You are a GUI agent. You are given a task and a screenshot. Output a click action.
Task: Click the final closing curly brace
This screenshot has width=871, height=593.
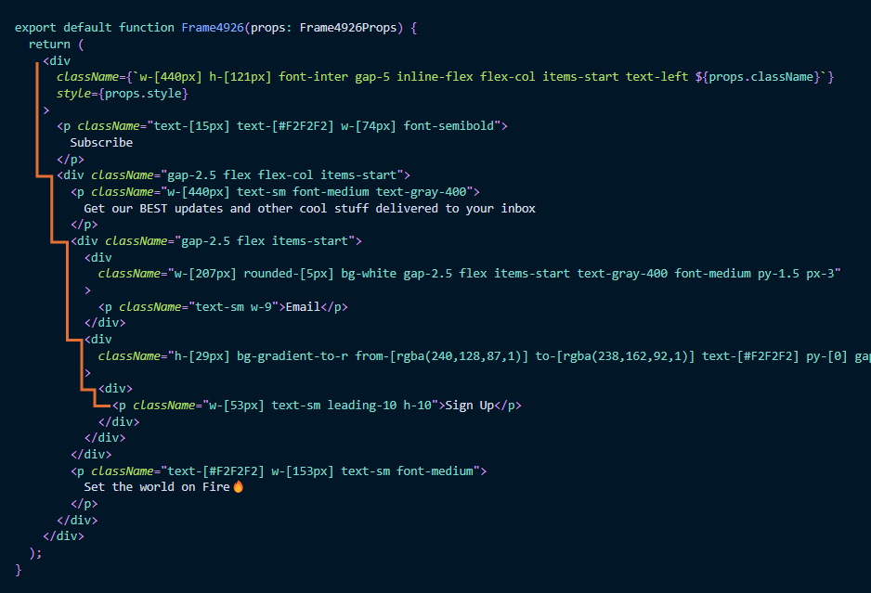click(19, 568)
